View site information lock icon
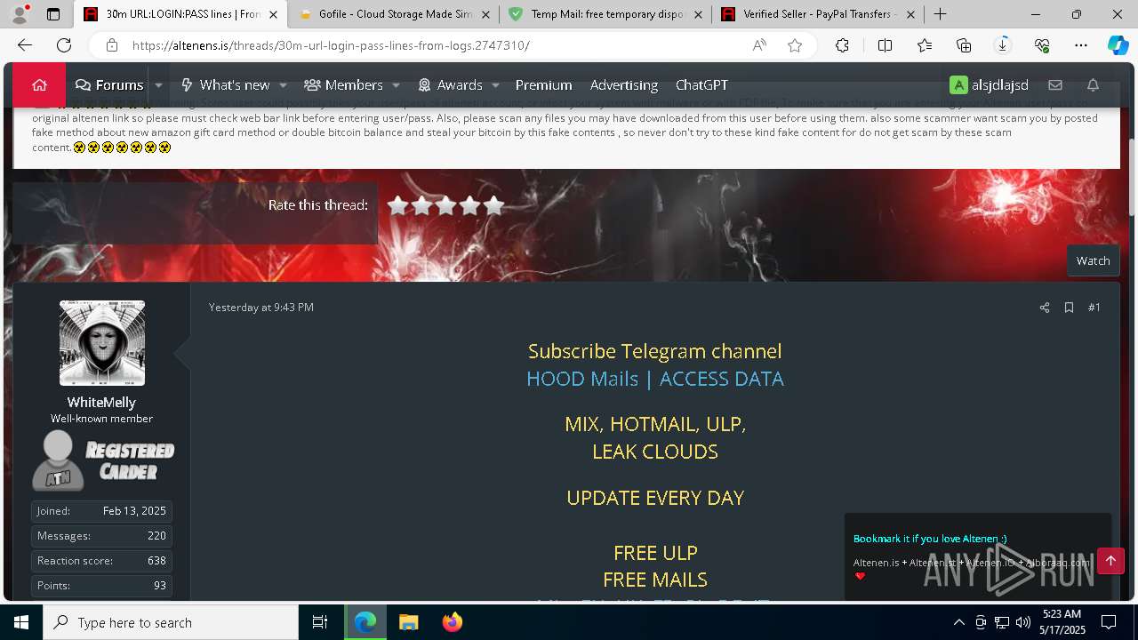The image size is (1138, 640). point(112,45)
